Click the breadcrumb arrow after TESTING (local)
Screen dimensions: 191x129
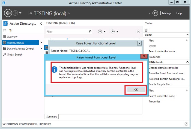[69, 13]
